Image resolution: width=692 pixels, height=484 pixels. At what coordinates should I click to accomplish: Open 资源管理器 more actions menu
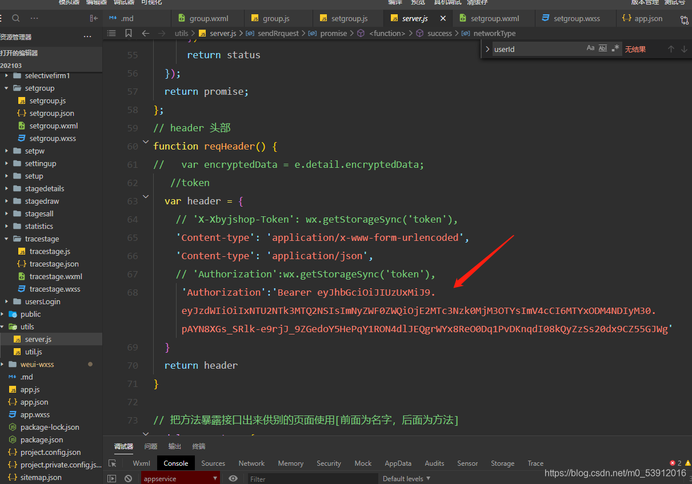click(87, 37)
